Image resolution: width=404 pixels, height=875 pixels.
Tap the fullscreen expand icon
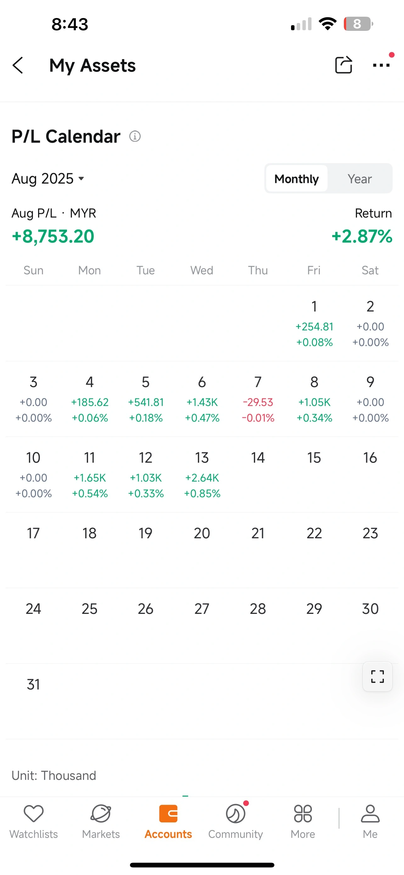click(377, 676)
